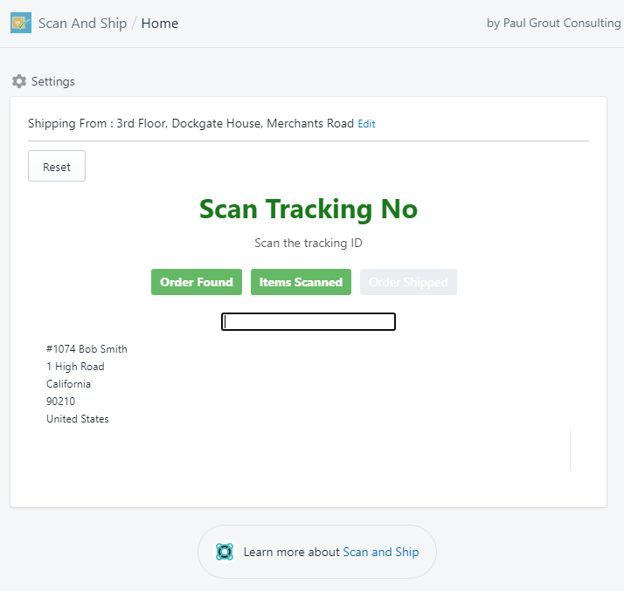Focus the tracking number input field
624x591 pixels.
pos(309,321)
